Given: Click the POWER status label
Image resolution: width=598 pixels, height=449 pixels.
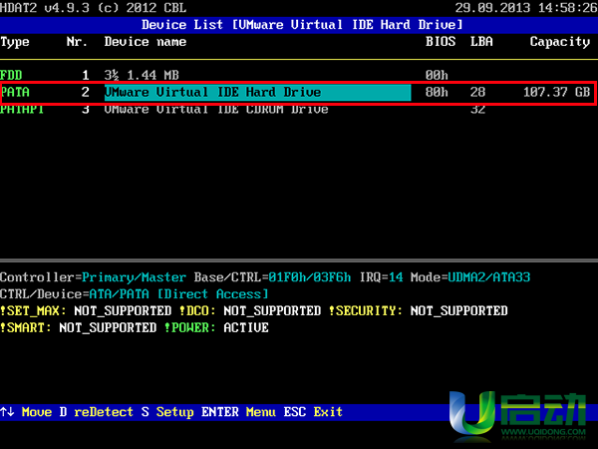Looking at the screenshot, I should point(190,327).
